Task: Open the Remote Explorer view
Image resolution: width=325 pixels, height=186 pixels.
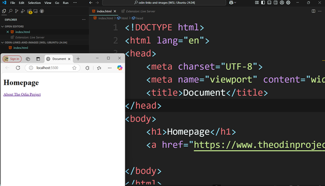Action: [x=35, y=11]
